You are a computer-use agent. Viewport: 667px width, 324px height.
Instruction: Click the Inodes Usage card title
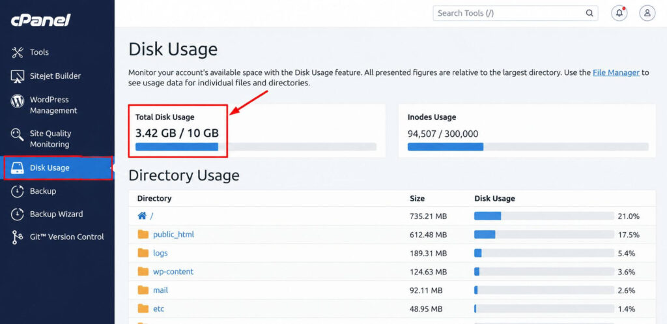click(x=432, y=117)
